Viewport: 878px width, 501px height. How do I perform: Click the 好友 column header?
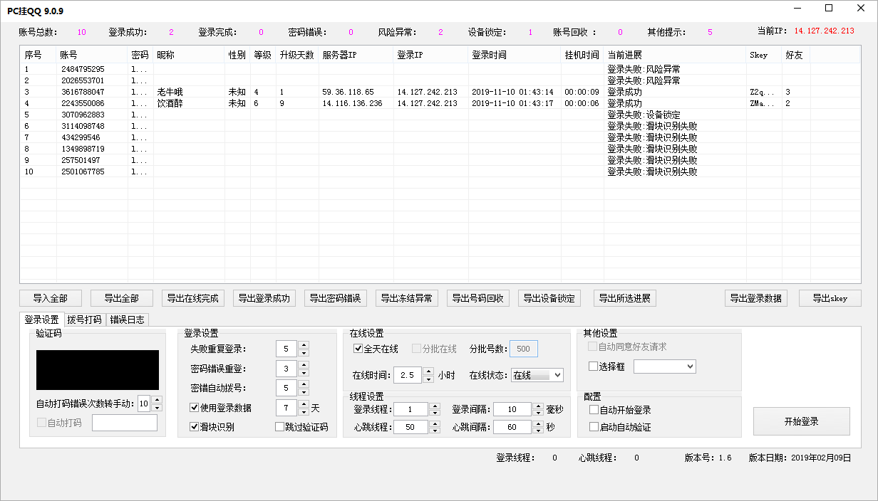click(x=796, y=55)
